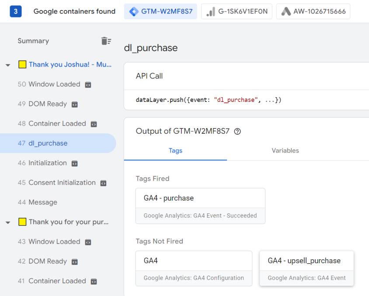This screenshot has width=369, height=296.
Task: Select event 47 dl_purchase
Action: (58, 143)
